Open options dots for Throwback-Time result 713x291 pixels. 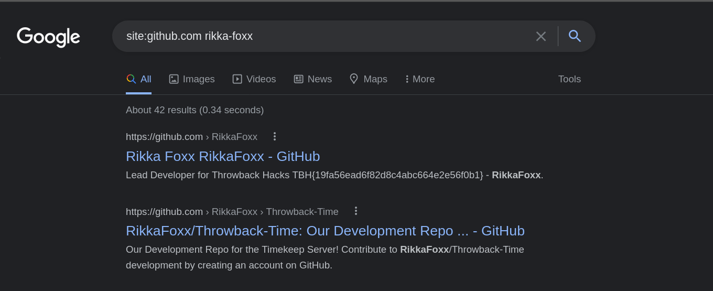(x=355, y=211)
